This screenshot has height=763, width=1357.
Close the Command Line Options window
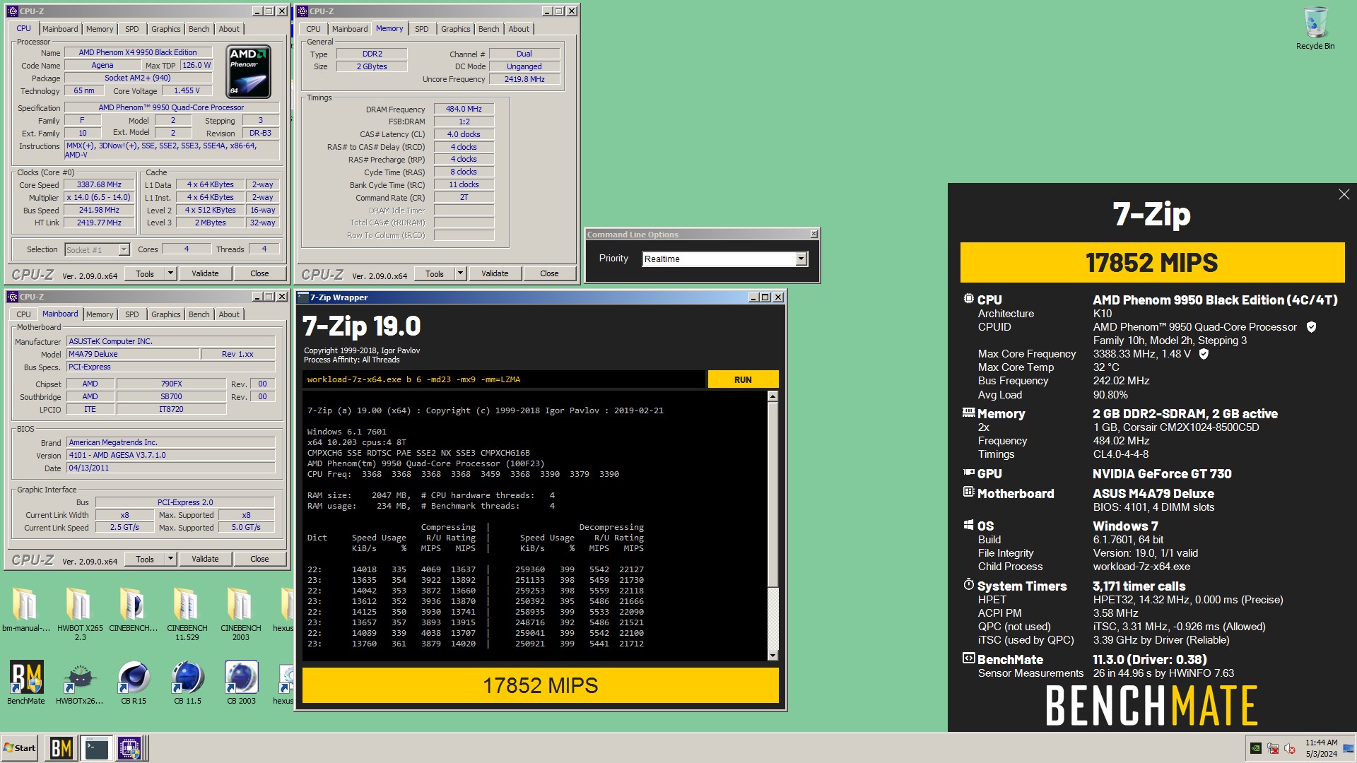pyautogui.click(x=813, y=234)
